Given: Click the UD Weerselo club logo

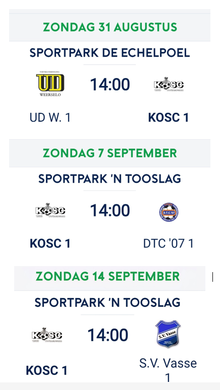Looking at the screenshot, I should (x=50, y=84).
